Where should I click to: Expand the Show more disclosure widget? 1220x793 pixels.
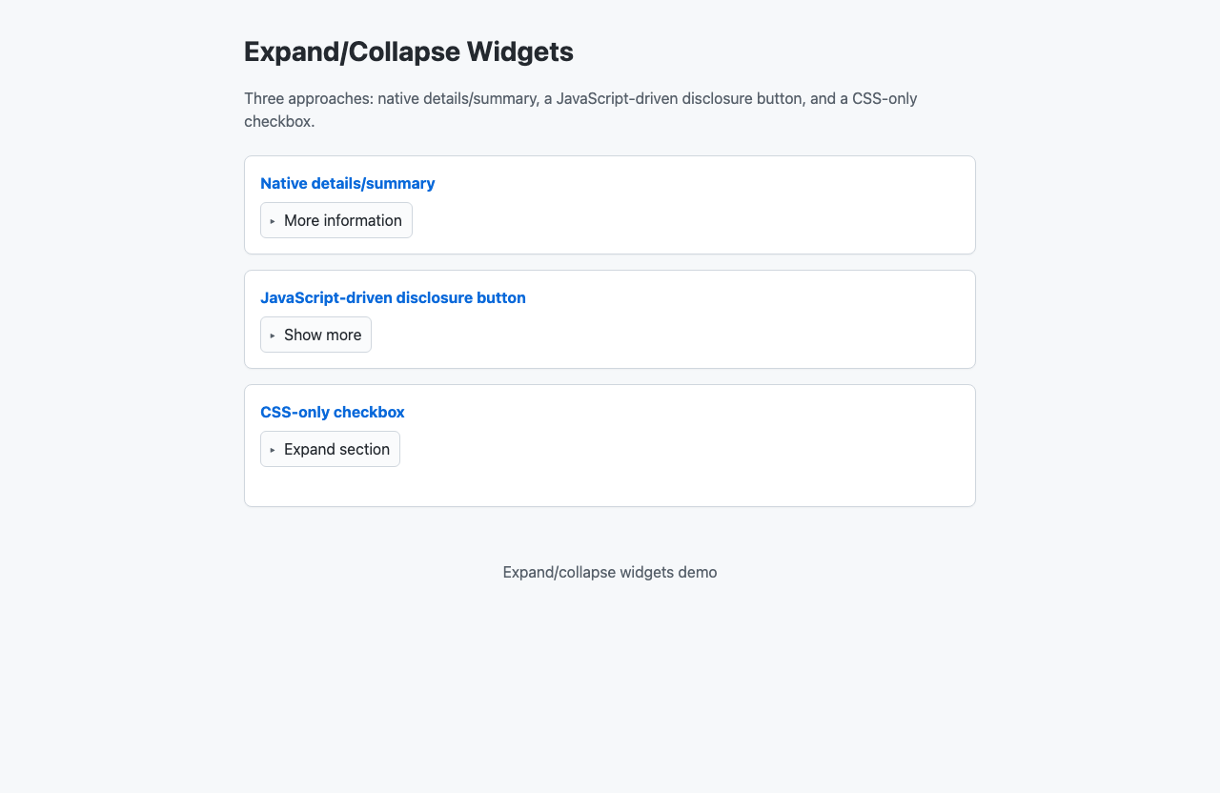315,335
